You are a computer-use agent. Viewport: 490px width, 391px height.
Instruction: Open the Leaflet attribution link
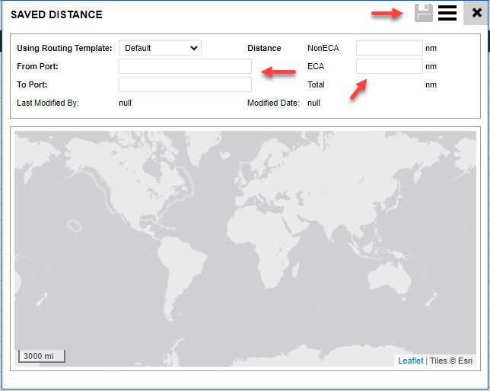[410, 361]
